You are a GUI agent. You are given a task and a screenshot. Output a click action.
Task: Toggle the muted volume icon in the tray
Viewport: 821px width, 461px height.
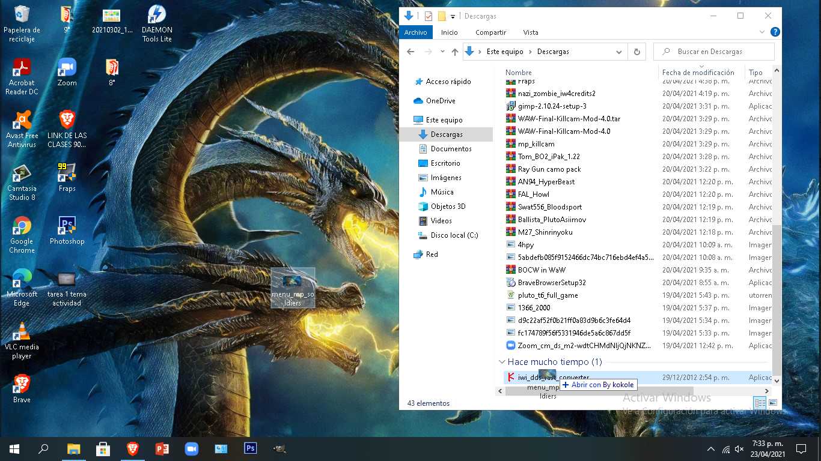pos(739,449)
